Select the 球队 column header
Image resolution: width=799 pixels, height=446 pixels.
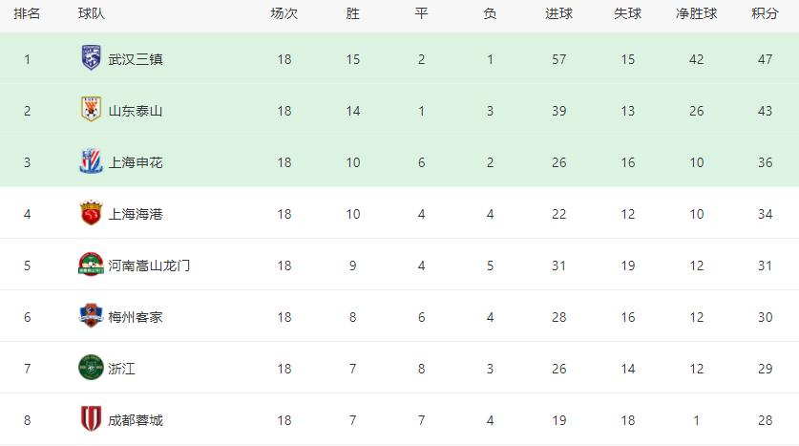tap(92, 13)
